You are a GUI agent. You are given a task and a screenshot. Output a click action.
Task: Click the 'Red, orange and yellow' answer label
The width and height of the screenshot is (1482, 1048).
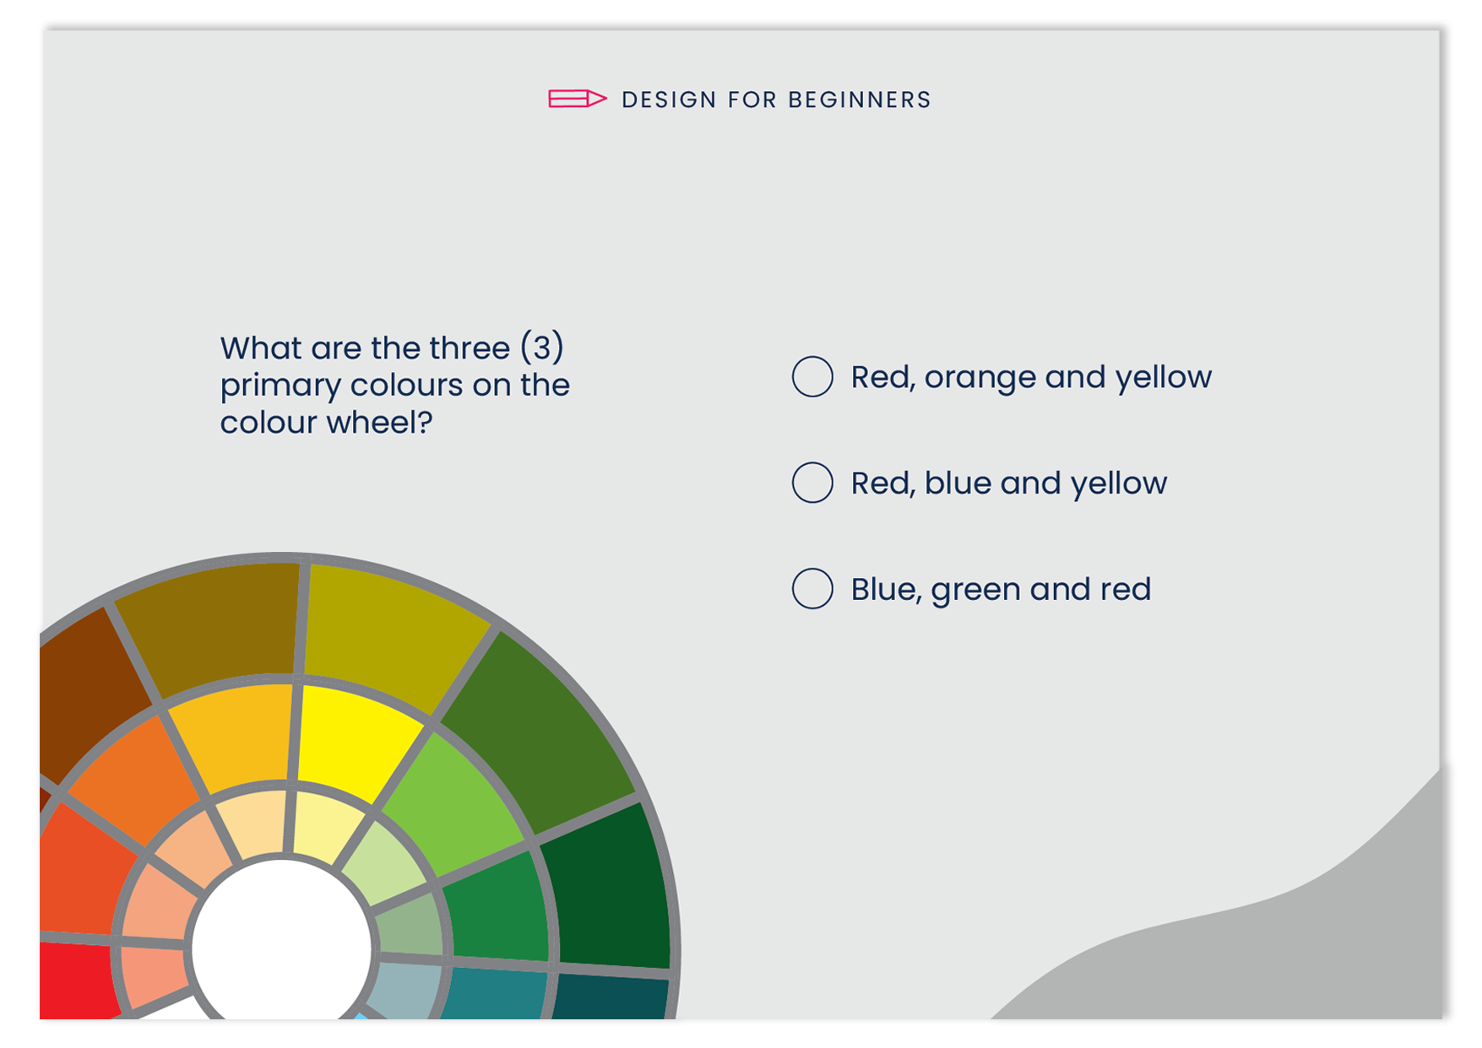click(x=1031, y=377)
